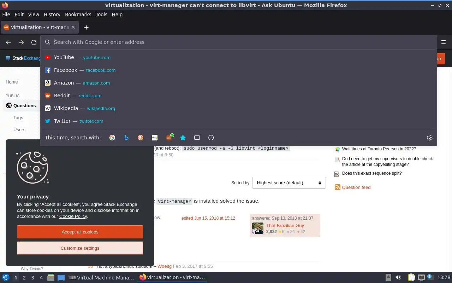Open supervisors double check article question
Viewport: 452px width, 283px height.
[387, 162]
